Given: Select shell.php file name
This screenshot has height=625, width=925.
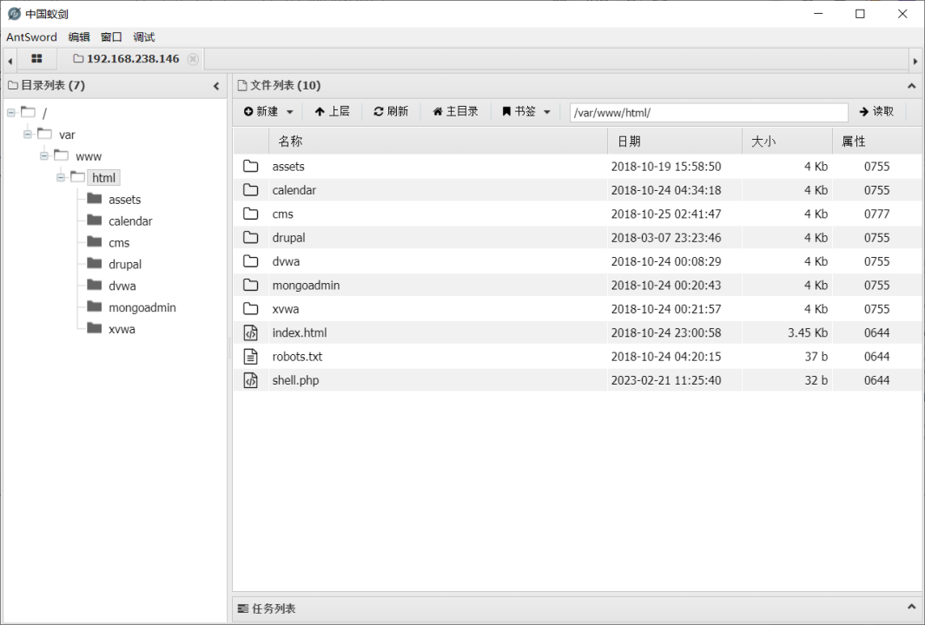Looking at the screenshot, I should tap(295, 380).
